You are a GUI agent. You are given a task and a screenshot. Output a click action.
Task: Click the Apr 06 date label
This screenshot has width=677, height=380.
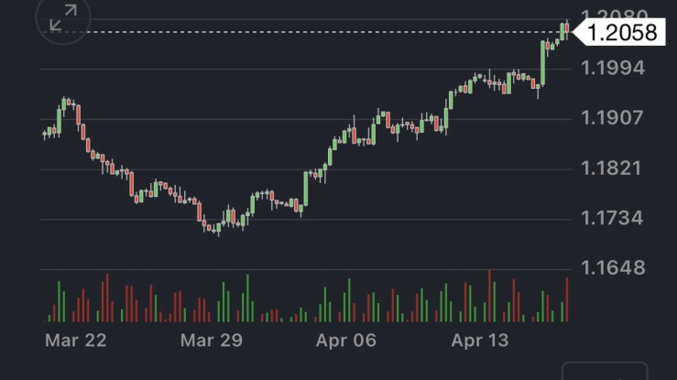click(x=345, y=341)
